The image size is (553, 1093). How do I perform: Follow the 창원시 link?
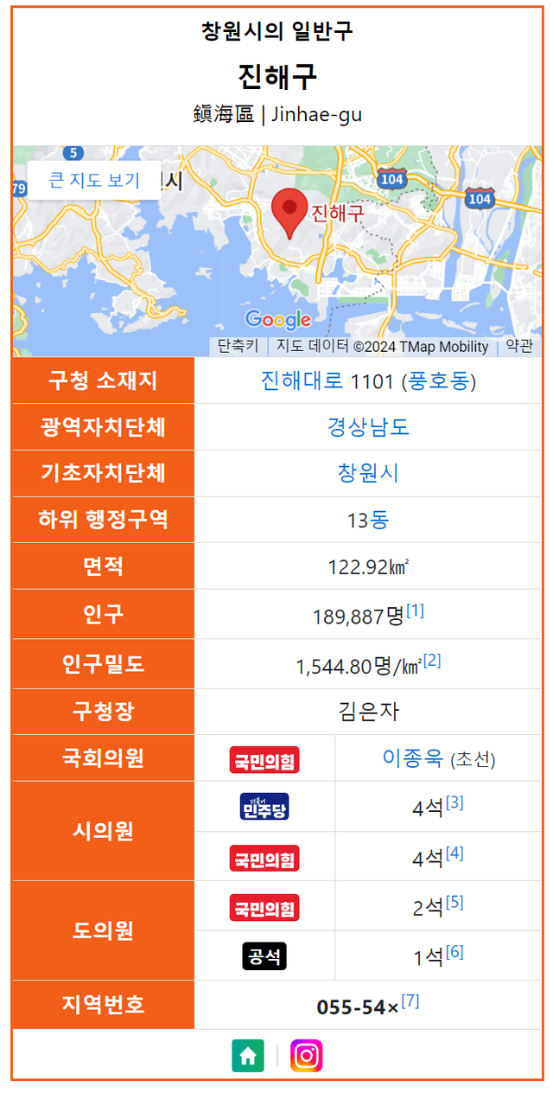(x=368, y=474)
